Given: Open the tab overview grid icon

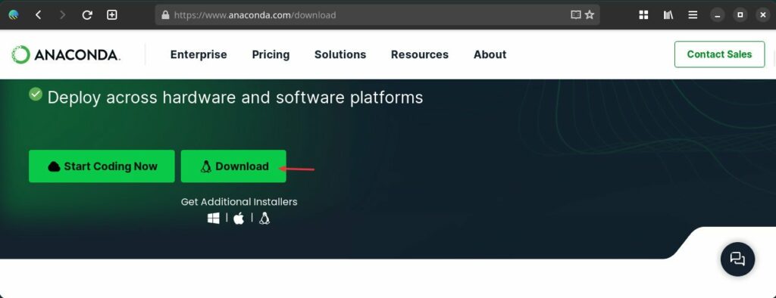Looking at the screenshot, I should pos(643,15).
